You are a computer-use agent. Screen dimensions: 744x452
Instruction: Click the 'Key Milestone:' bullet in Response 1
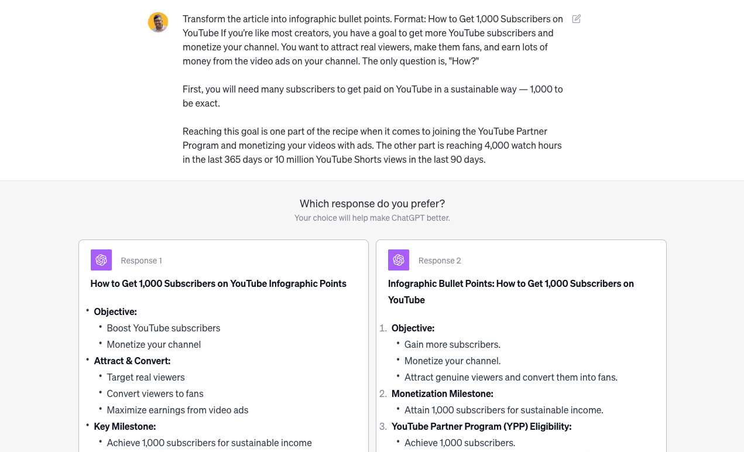pos(125,426)
